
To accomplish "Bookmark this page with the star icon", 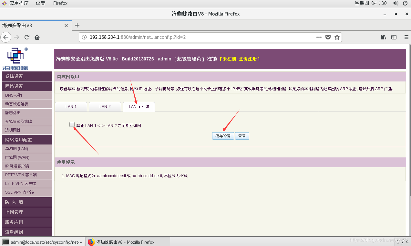I will click(x=337, y=37).
